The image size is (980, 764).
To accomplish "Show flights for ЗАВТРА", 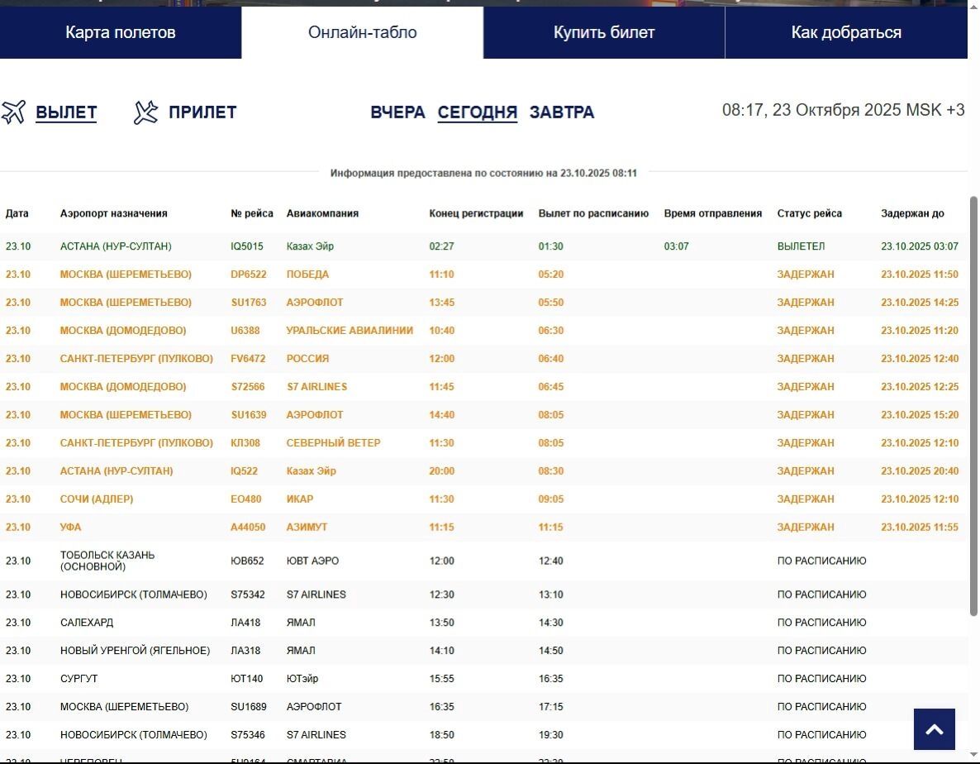I will (x=562, y=112).
